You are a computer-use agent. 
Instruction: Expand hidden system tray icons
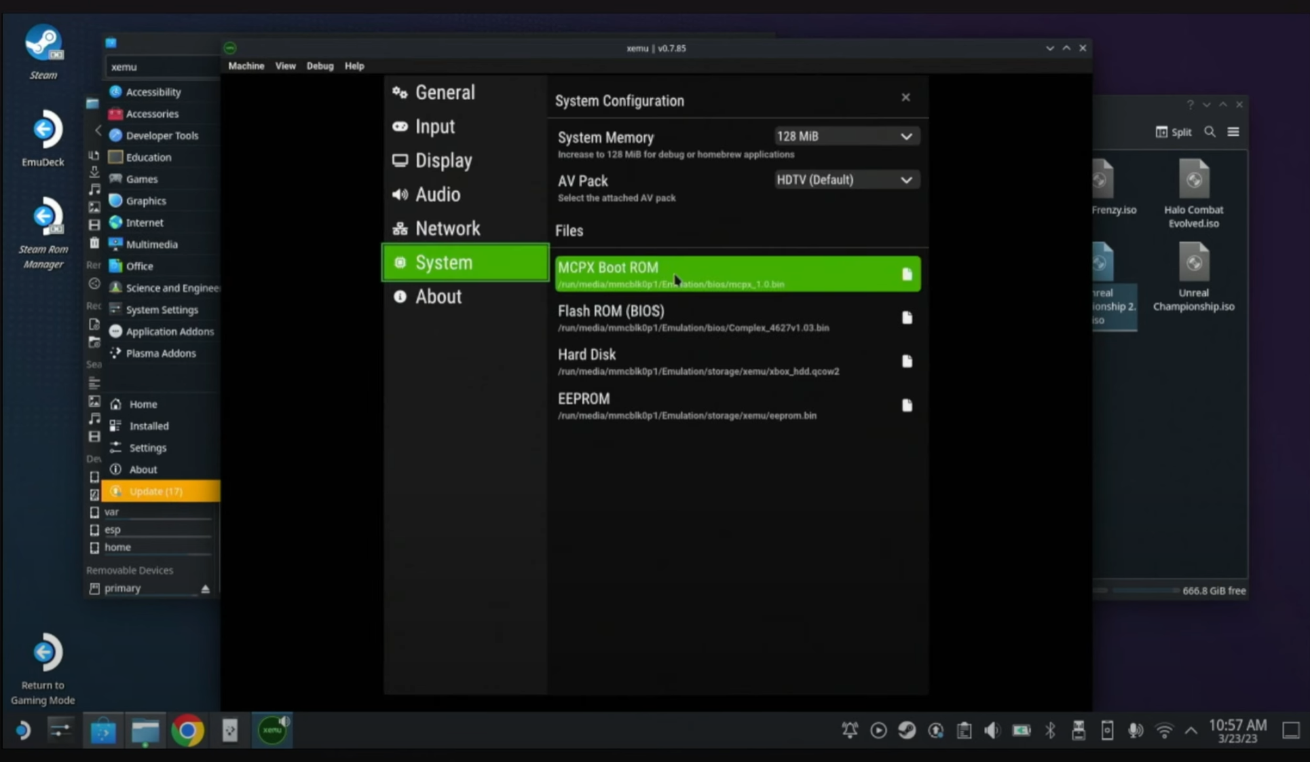(1191, 731)
